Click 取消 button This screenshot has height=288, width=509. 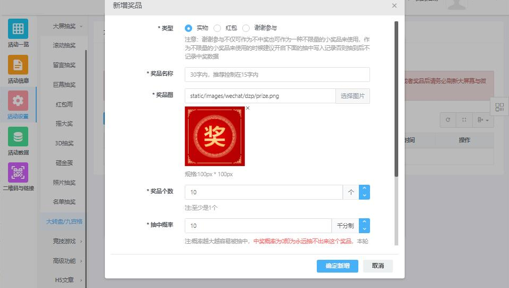point(378,266)
